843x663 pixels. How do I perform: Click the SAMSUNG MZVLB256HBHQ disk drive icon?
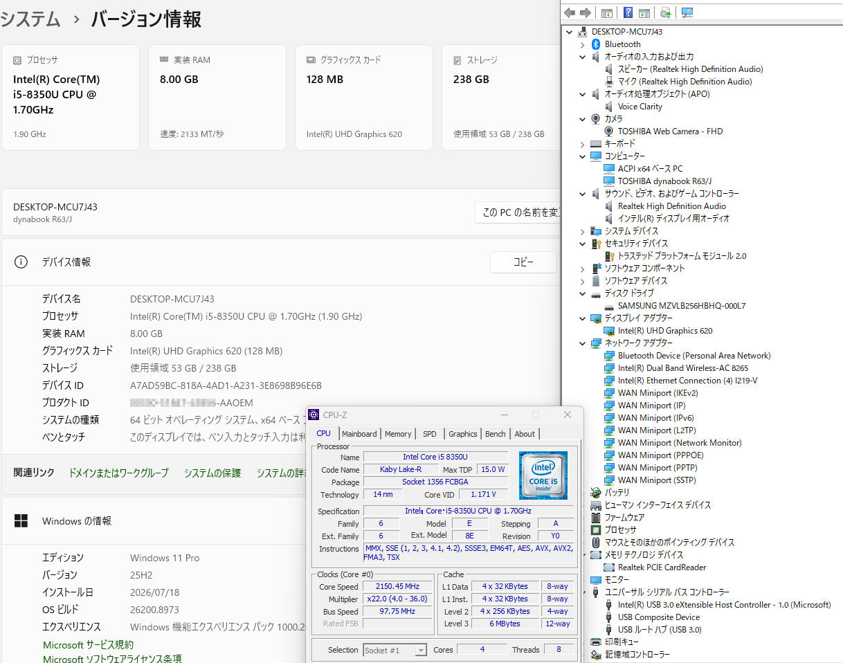609,306
